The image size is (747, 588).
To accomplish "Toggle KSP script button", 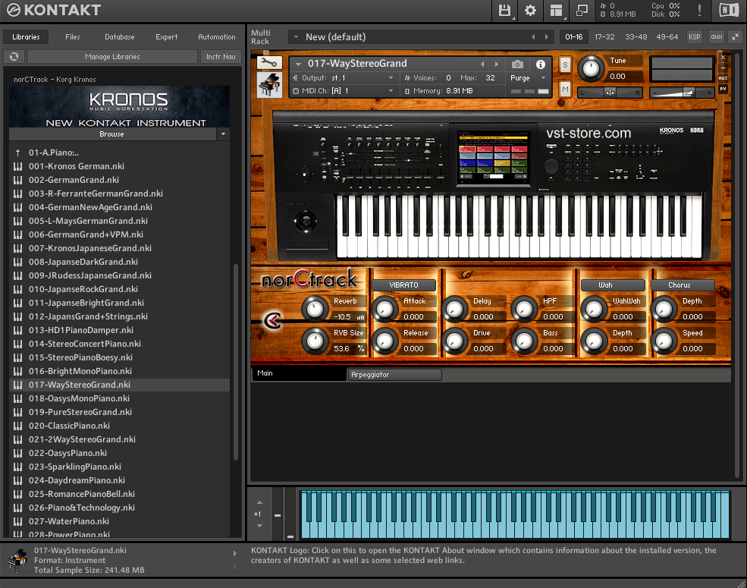I will (694, 37).
